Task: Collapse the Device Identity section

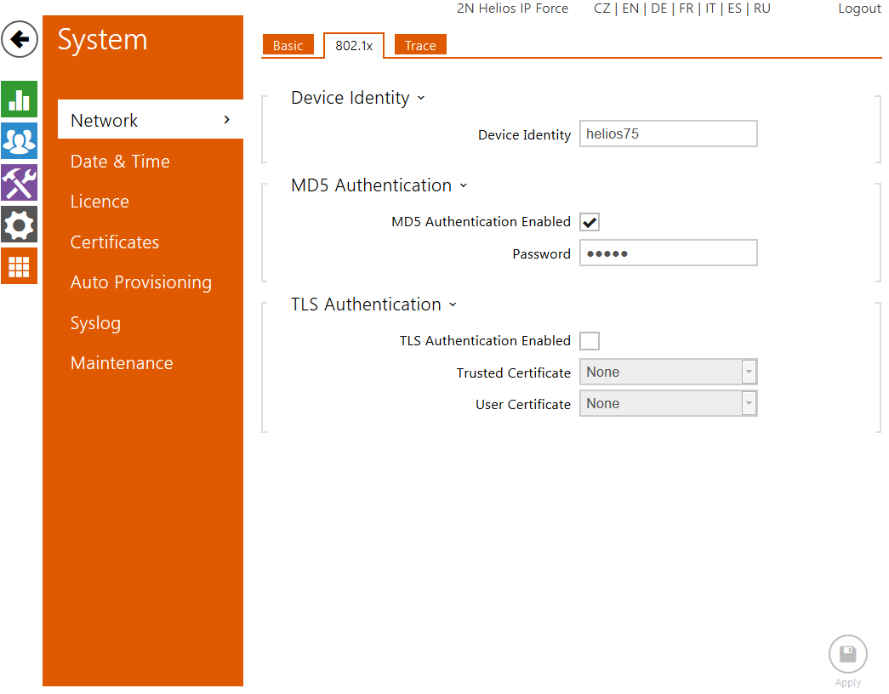Action: tap(420, 99)
